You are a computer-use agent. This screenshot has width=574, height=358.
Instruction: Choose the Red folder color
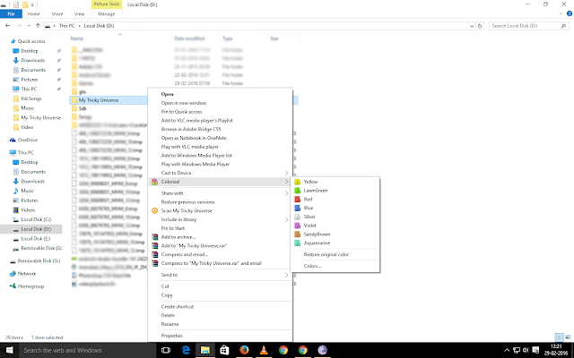pyautogui.click(x=335, y=199)
